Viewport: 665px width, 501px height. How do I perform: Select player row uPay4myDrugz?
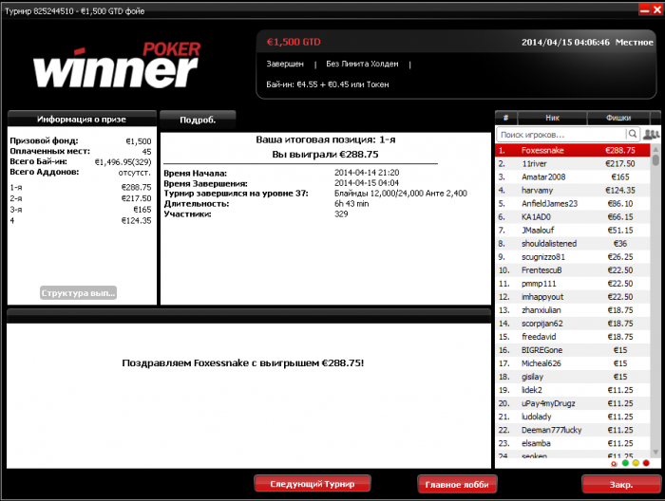573,403
